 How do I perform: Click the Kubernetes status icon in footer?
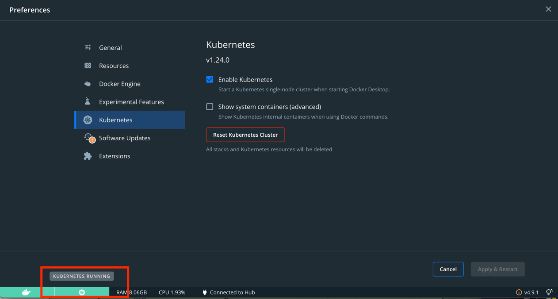(x=82, y=292)
